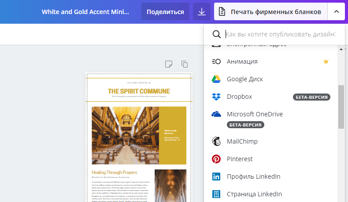Image resolution: width=348 pixels, height=202 pixels.
Task: Select THE SPIRIT COMMUNE heading text
Action: [x=139, y=91]
